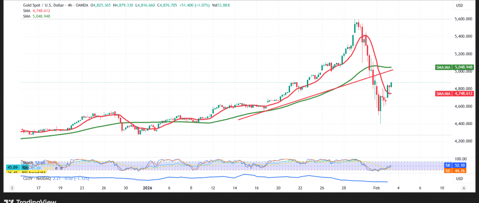Open the USD currency dropdown at top-right

[x=458, y=6]
